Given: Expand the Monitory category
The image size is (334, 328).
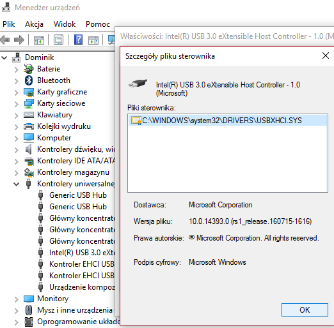Looking at the screenshot, I should click(x=17, y=299).
